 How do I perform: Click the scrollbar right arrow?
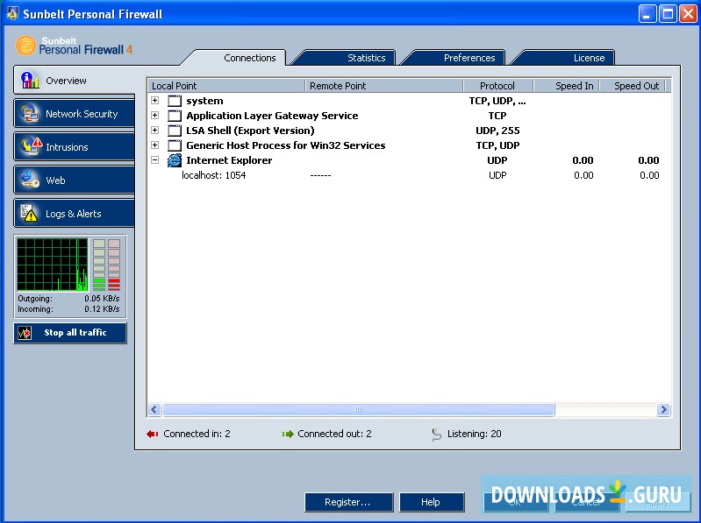tap(663, 409)
